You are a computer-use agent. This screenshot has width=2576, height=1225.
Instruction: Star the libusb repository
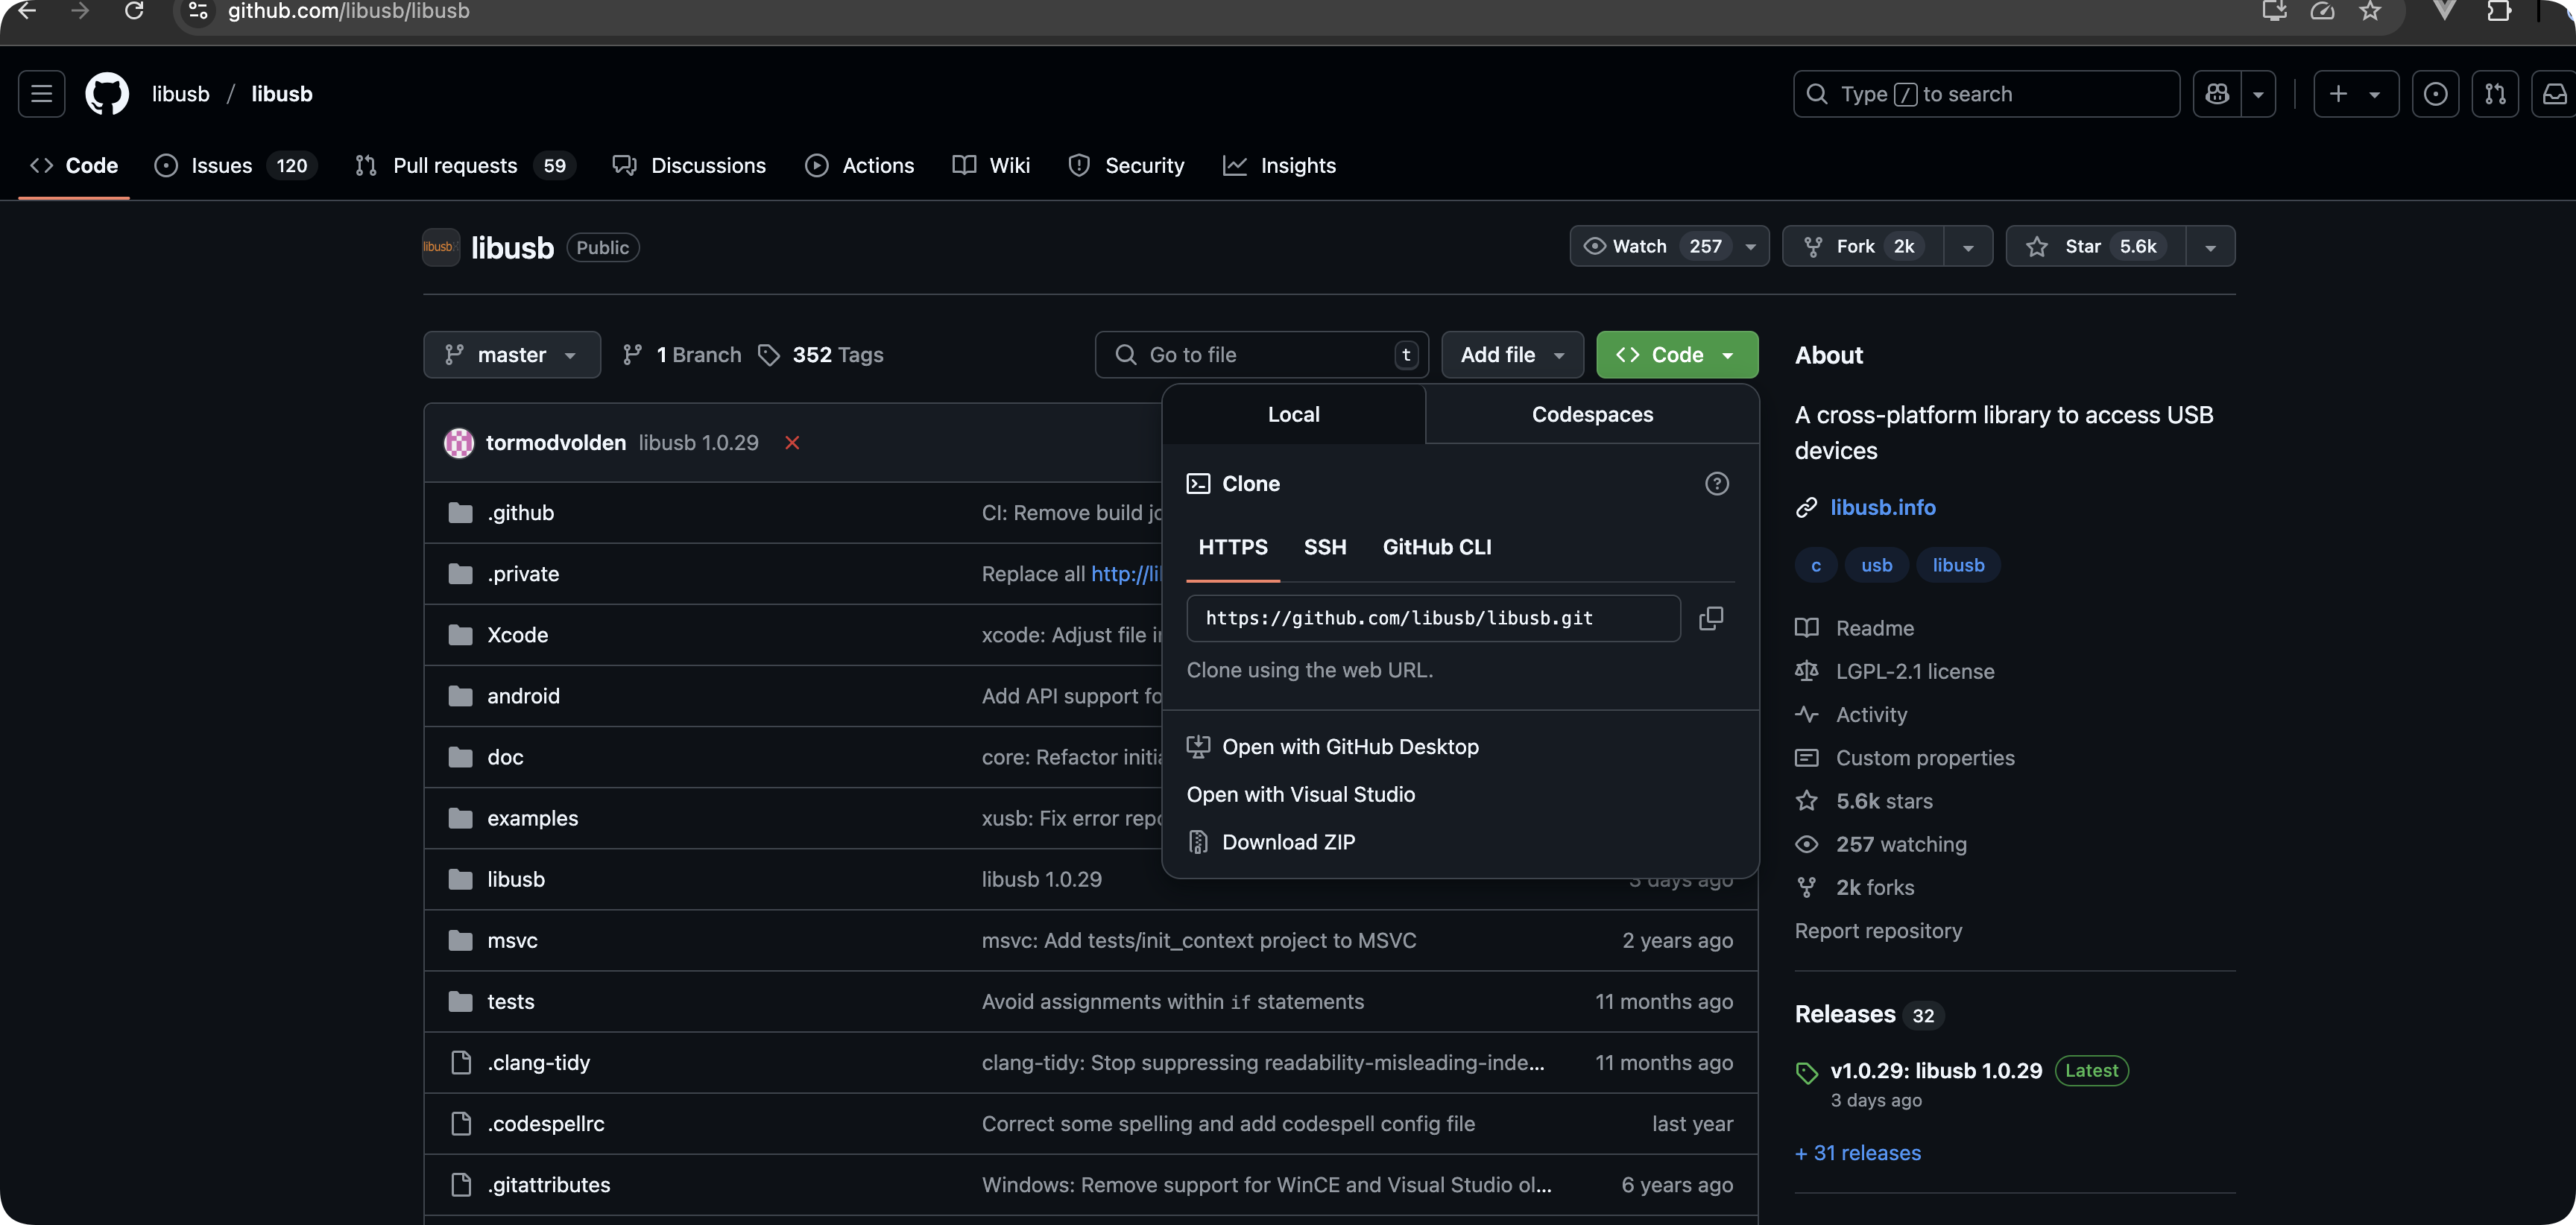coord(2095,246)
